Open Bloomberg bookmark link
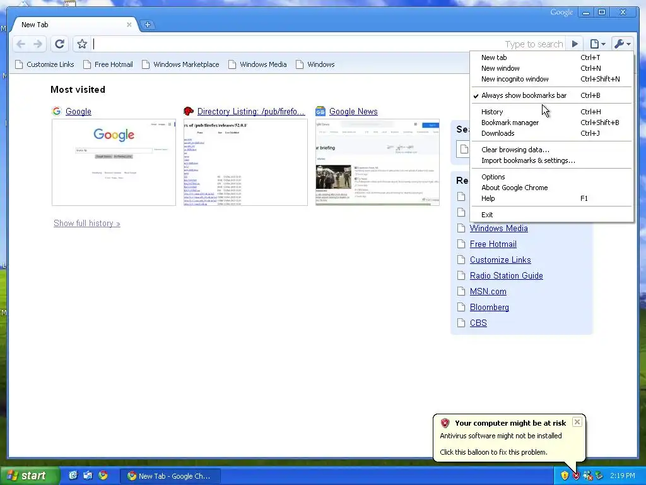The image size is (646, 485). 490,308
